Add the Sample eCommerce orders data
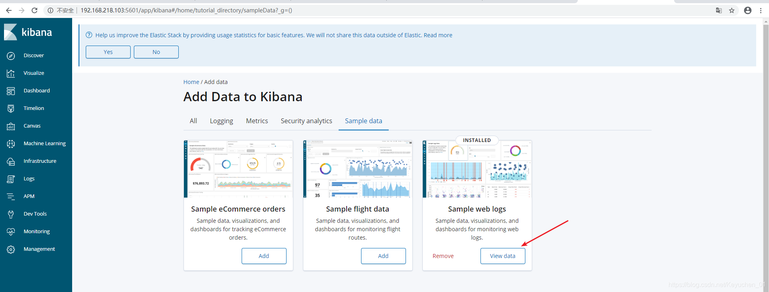This screenshot has width=769, height=292. (x=264, y=256)
